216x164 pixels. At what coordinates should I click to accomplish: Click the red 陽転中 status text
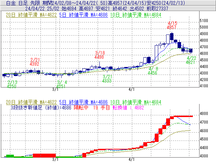click(x=81, y=107)
